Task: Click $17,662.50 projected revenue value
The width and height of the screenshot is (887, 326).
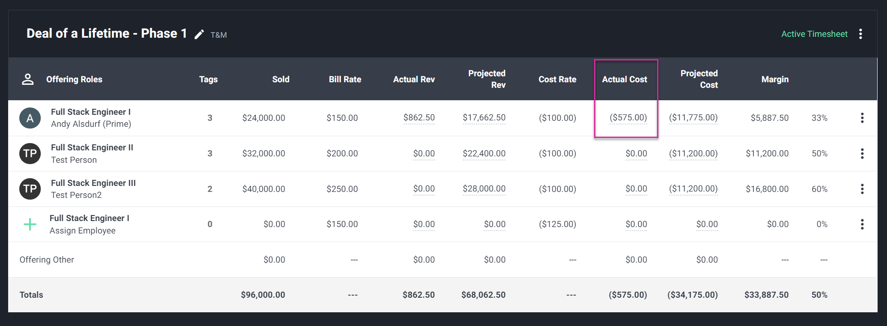Action: (484, 118)
